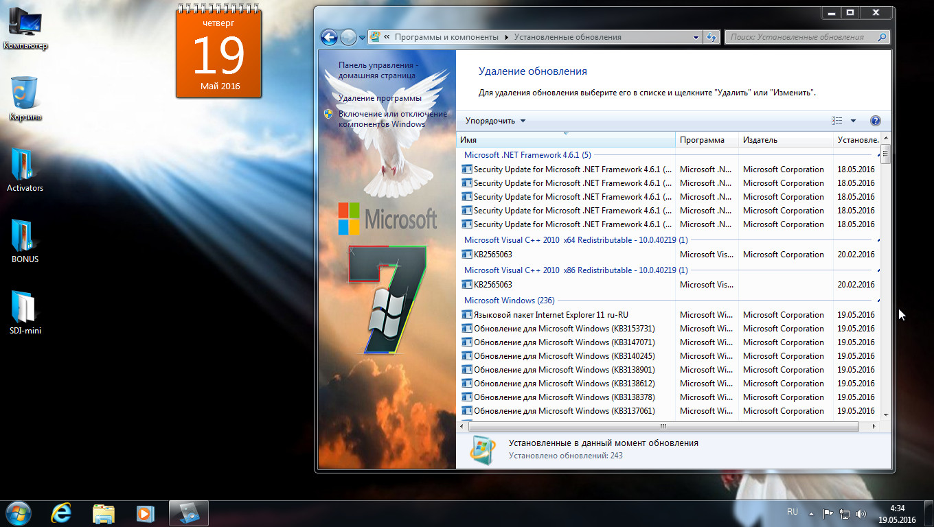Sort by the Имя column header

tap(566, 140)
